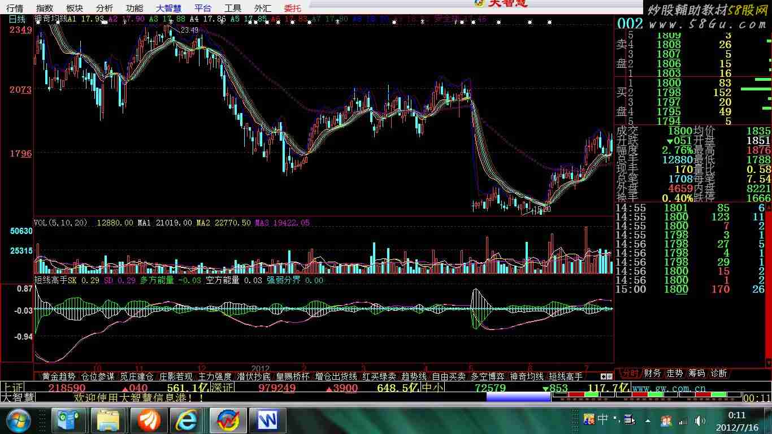Viewport: 772px width, 434px height.
Task: Open the 大智慧 menu
Action: coord(168,8)
